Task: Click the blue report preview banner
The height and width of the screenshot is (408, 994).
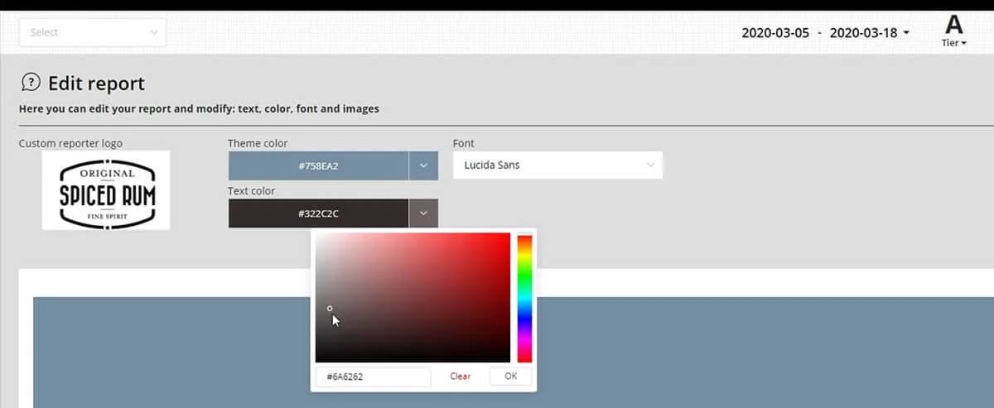Action: pyautogui.click(x=514, y=352)
